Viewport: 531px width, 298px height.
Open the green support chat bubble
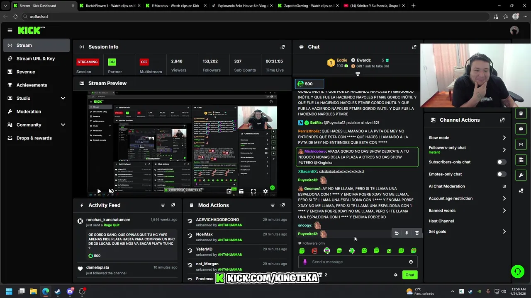pyautogui.click(x=517, y=272)
